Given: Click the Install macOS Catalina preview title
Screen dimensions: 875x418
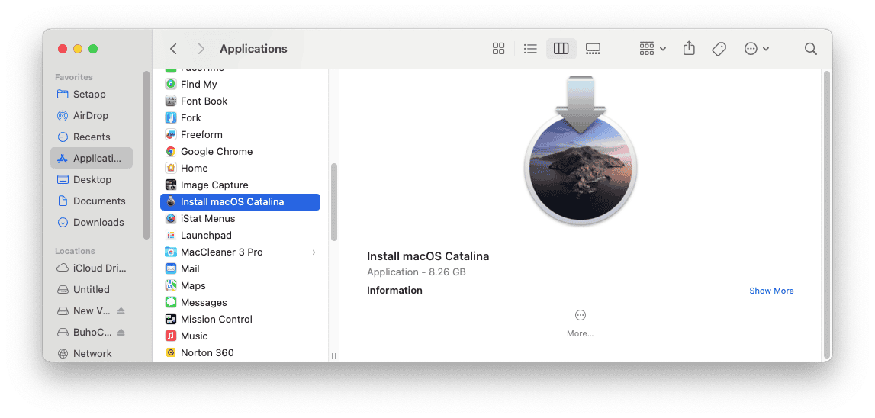Looking at the screenshot, I should click(x=428, y=256).
